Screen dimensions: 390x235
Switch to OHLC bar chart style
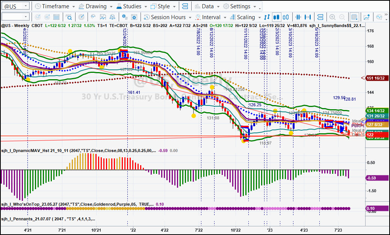point(267,17)
